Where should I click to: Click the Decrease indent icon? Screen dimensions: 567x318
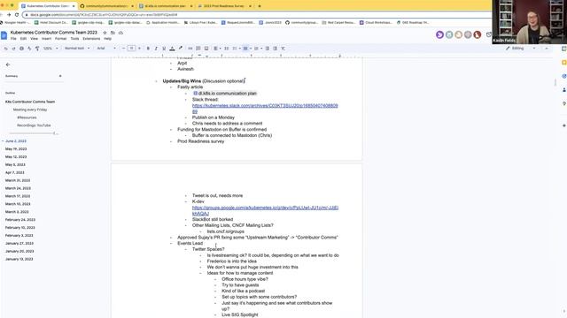pos(268,49)
